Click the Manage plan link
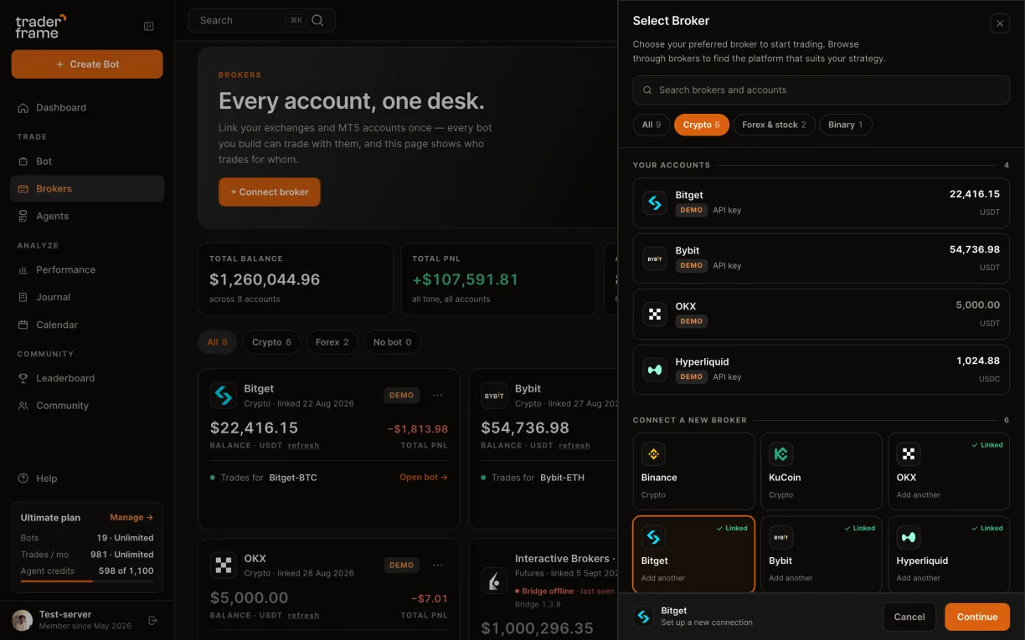Image resolution: width=1025 pixels, height=640 pixels. [x=131, y=517]
